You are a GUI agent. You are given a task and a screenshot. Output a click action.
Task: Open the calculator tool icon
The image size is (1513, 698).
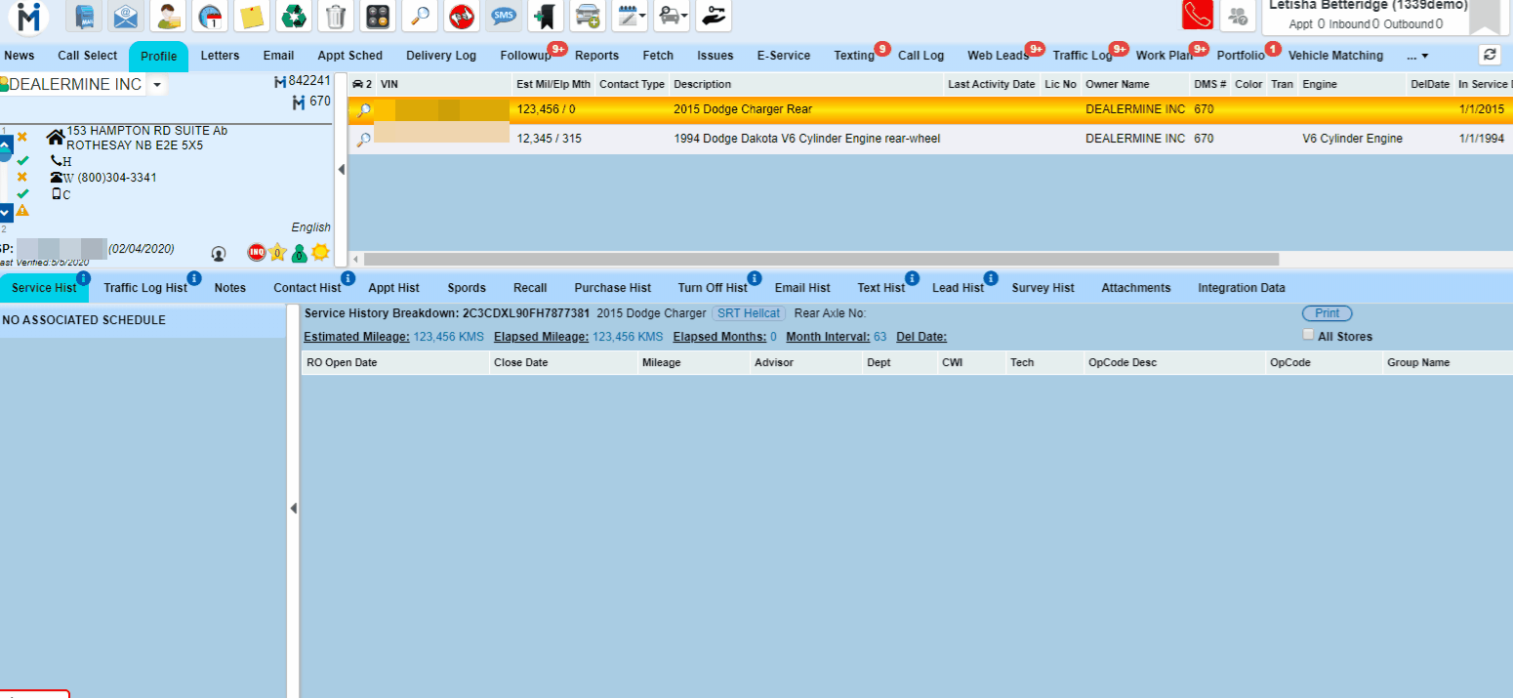tap(378, 16)
